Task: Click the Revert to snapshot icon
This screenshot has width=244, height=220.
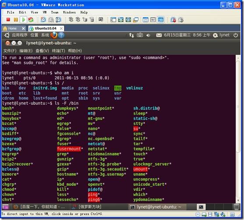Action: pyautogui.click(x=51, y=20)
